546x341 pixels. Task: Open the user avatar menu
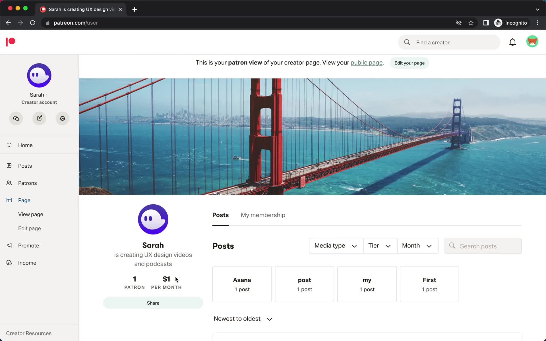tap(532, 41)
